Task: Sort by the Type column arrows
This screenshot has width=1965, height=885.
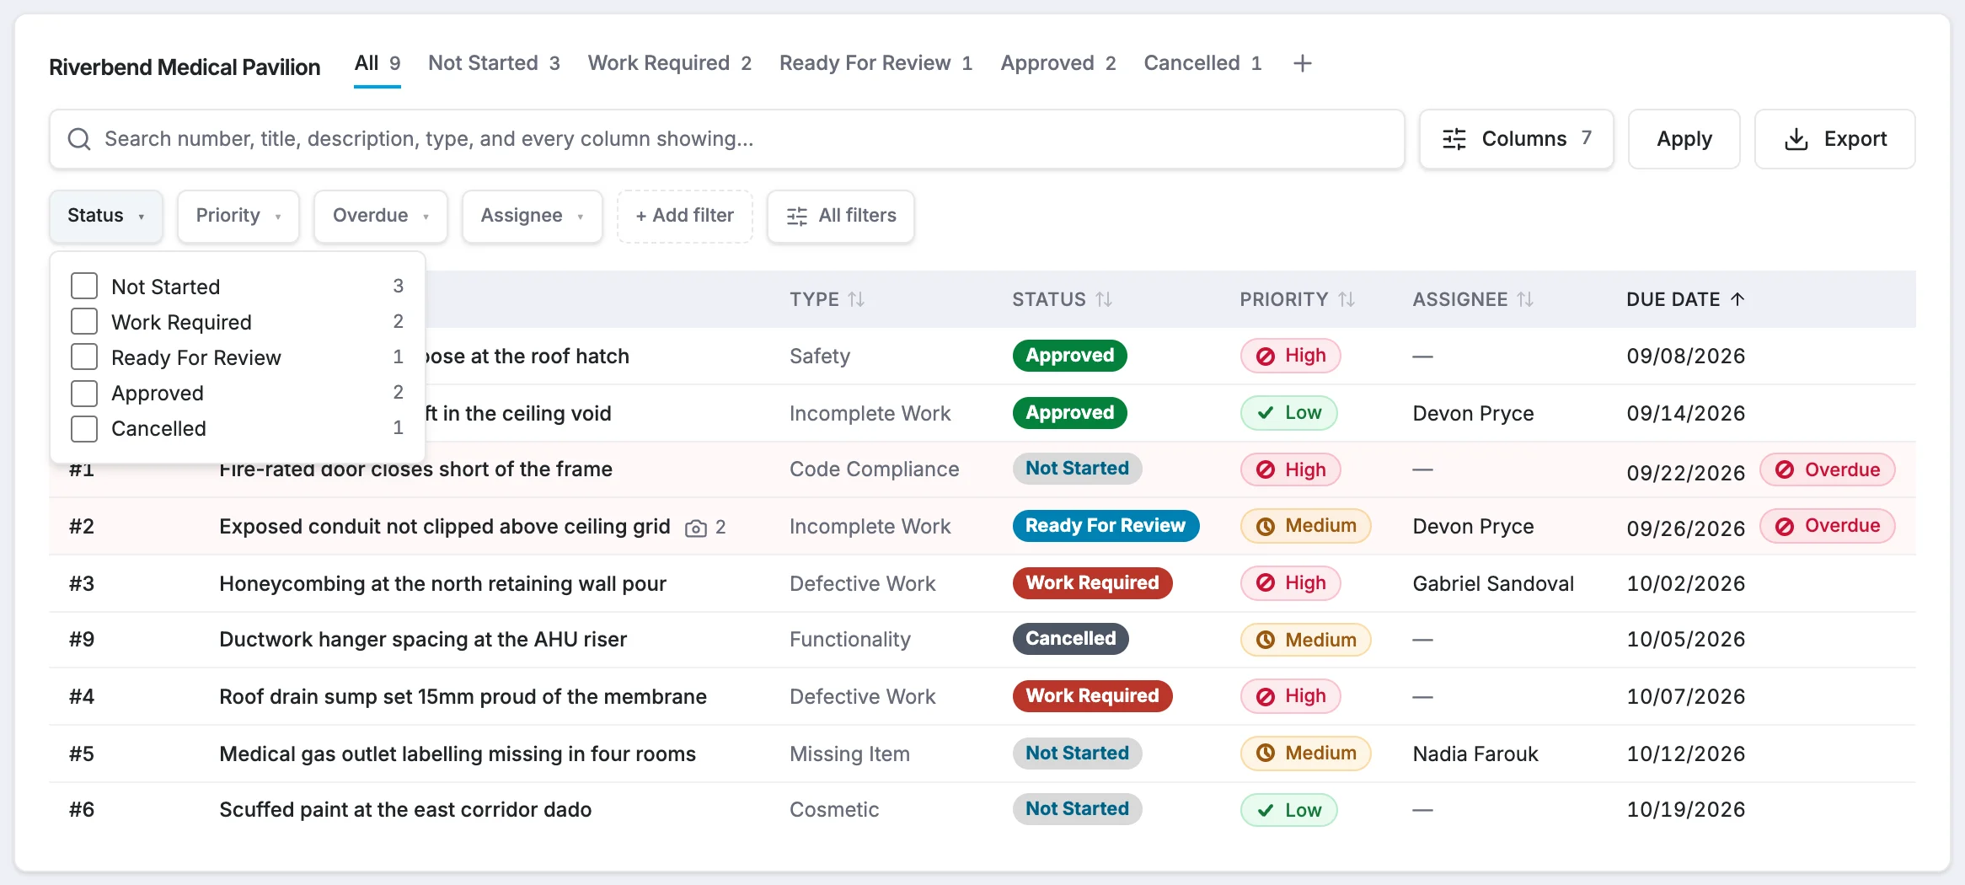Action: click(x=856, y=299)
